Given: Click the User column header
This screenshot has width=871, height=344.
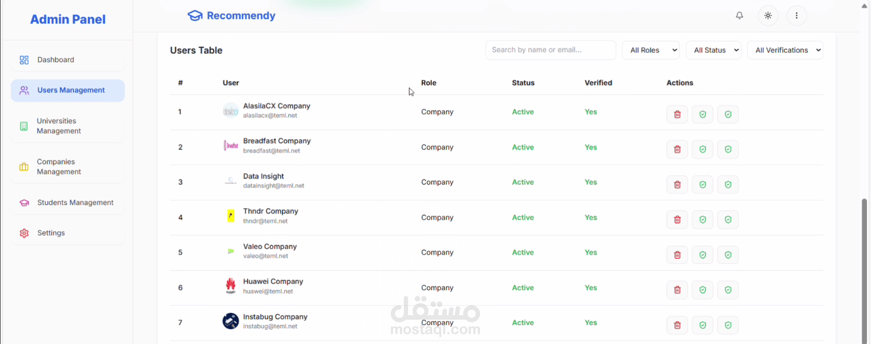Looking at the screenshot, I should pyautogui.click(x=231, y=83).
